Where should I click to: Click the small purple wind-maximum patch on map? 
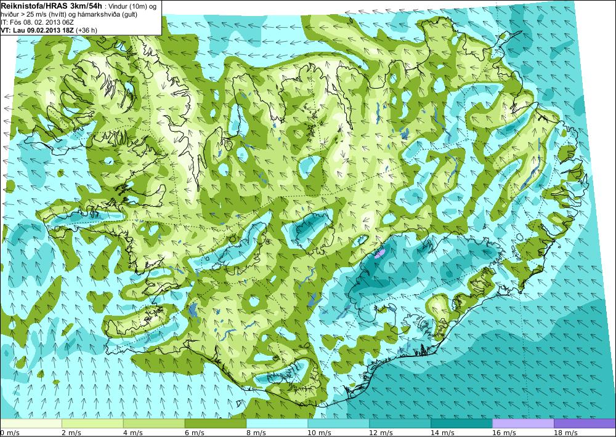[379, 253]
